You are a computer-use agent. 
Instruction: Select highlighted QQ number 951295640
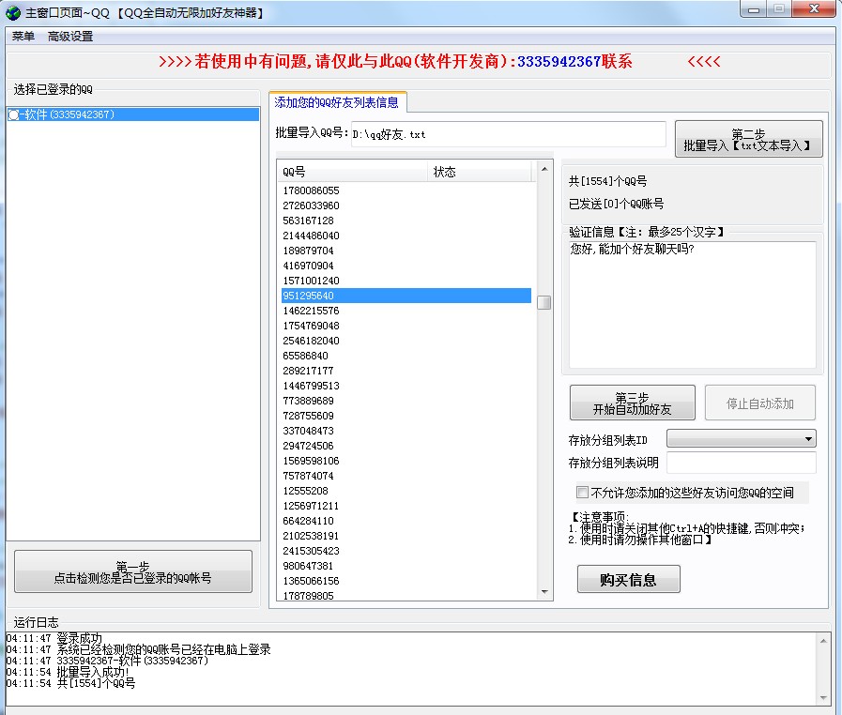tap(406, 296)
